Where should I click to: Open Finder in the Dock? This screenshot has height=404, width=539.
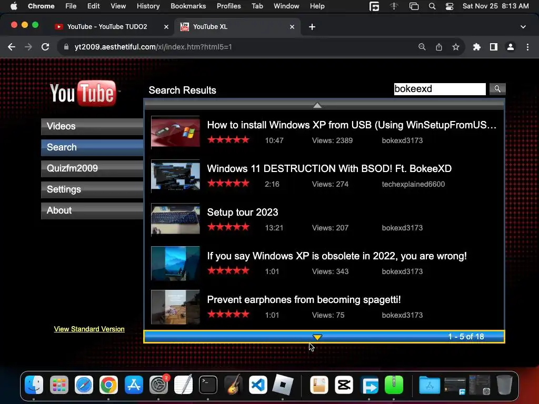tap(34, 385)
